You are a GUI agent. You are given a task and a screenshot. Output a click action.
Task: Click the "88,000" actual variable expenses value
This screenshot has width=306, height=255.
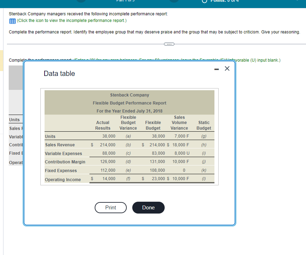[109, 153]
